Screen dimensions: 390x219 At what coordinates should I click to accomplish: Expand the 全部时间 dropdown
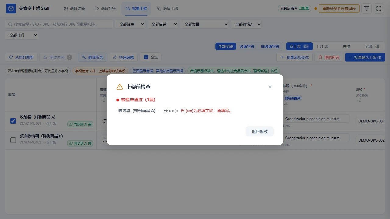pos(22,35)
